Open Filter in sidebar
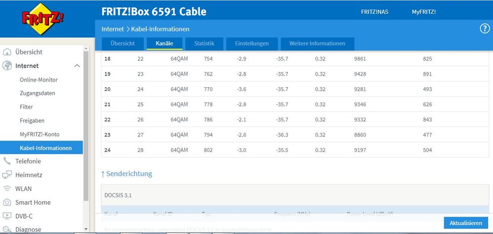The width and height of the screenshot is (493, 234). pyautogui.click(x=26, y=107)
